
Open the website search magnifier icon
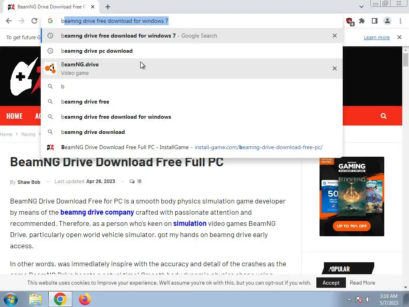(x=383, y=116)
